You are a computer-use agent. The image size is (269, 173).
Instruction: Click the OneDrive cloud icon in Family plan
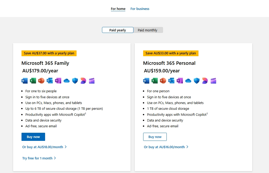[x=67, y=81]
